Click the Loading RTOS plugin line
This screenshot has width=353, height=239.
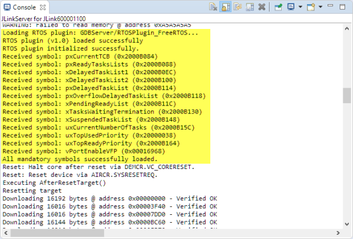point(100,33)
